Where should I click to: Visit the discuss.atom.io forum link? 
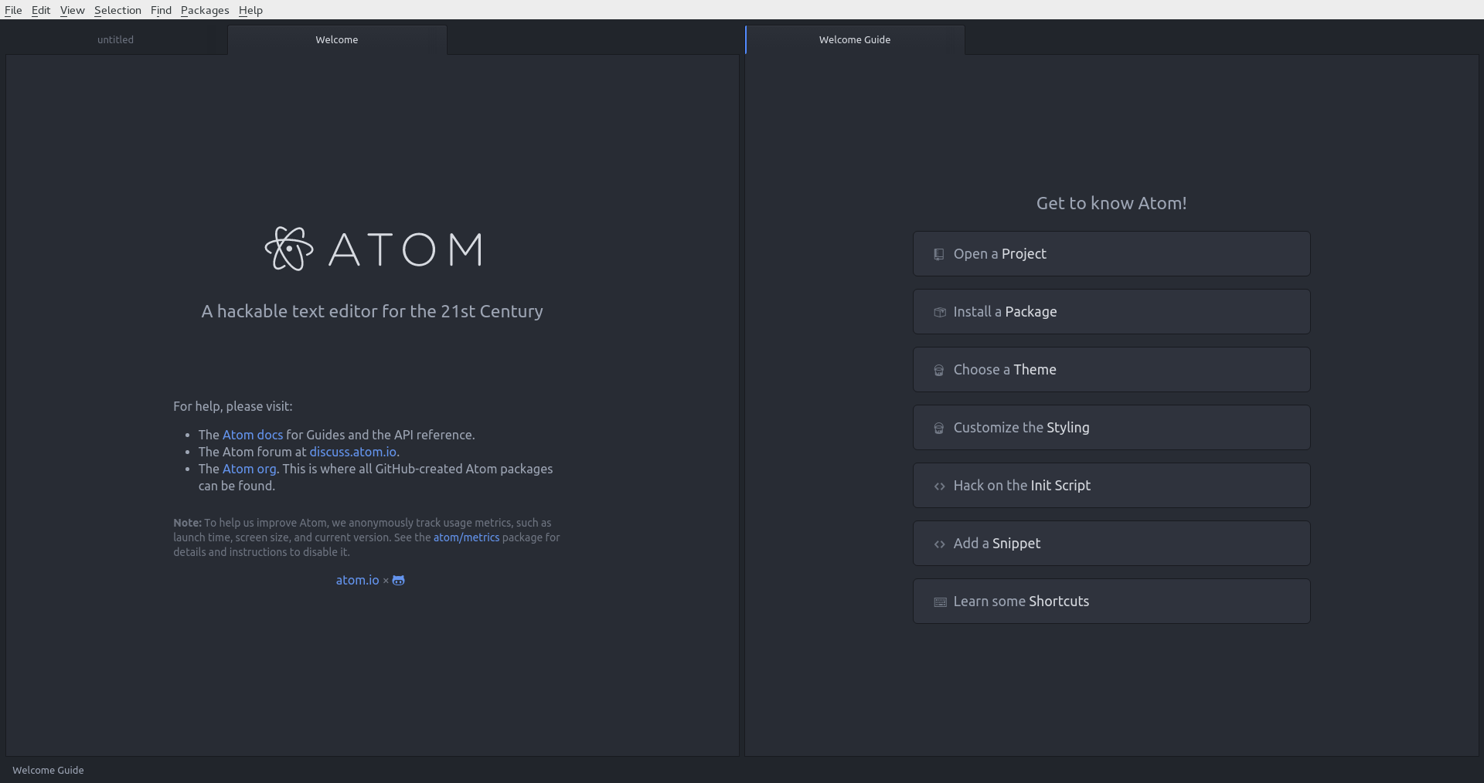(x=352, y=452)
